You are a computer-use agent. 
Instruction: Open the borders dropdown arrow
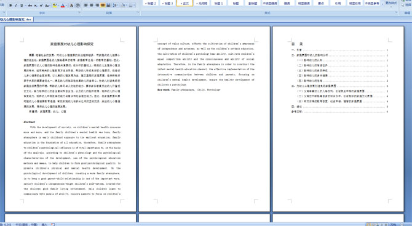pyautogui.click(x=135, y=6)
